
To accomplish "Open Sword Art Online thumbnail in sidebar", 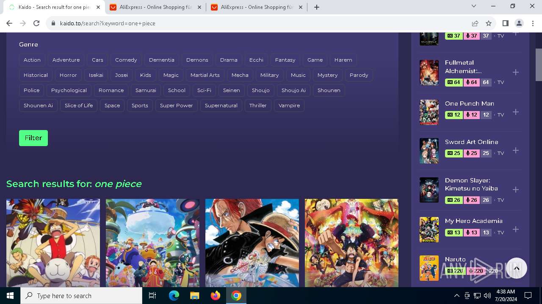I will pyautogui.click(x=429, y=151).
